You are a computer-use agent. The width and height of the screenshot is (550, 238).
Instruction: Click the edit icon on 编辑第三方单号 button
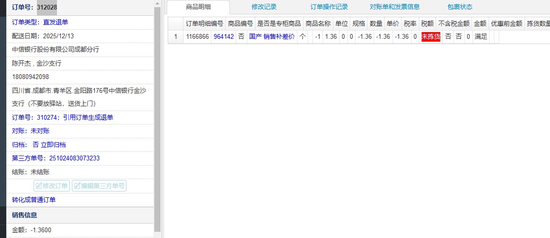[x=77, y=186]
